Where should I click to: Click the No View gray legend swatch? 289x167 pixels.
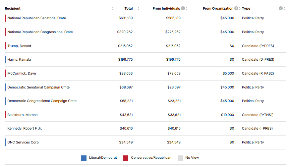[x=180, y=158]
